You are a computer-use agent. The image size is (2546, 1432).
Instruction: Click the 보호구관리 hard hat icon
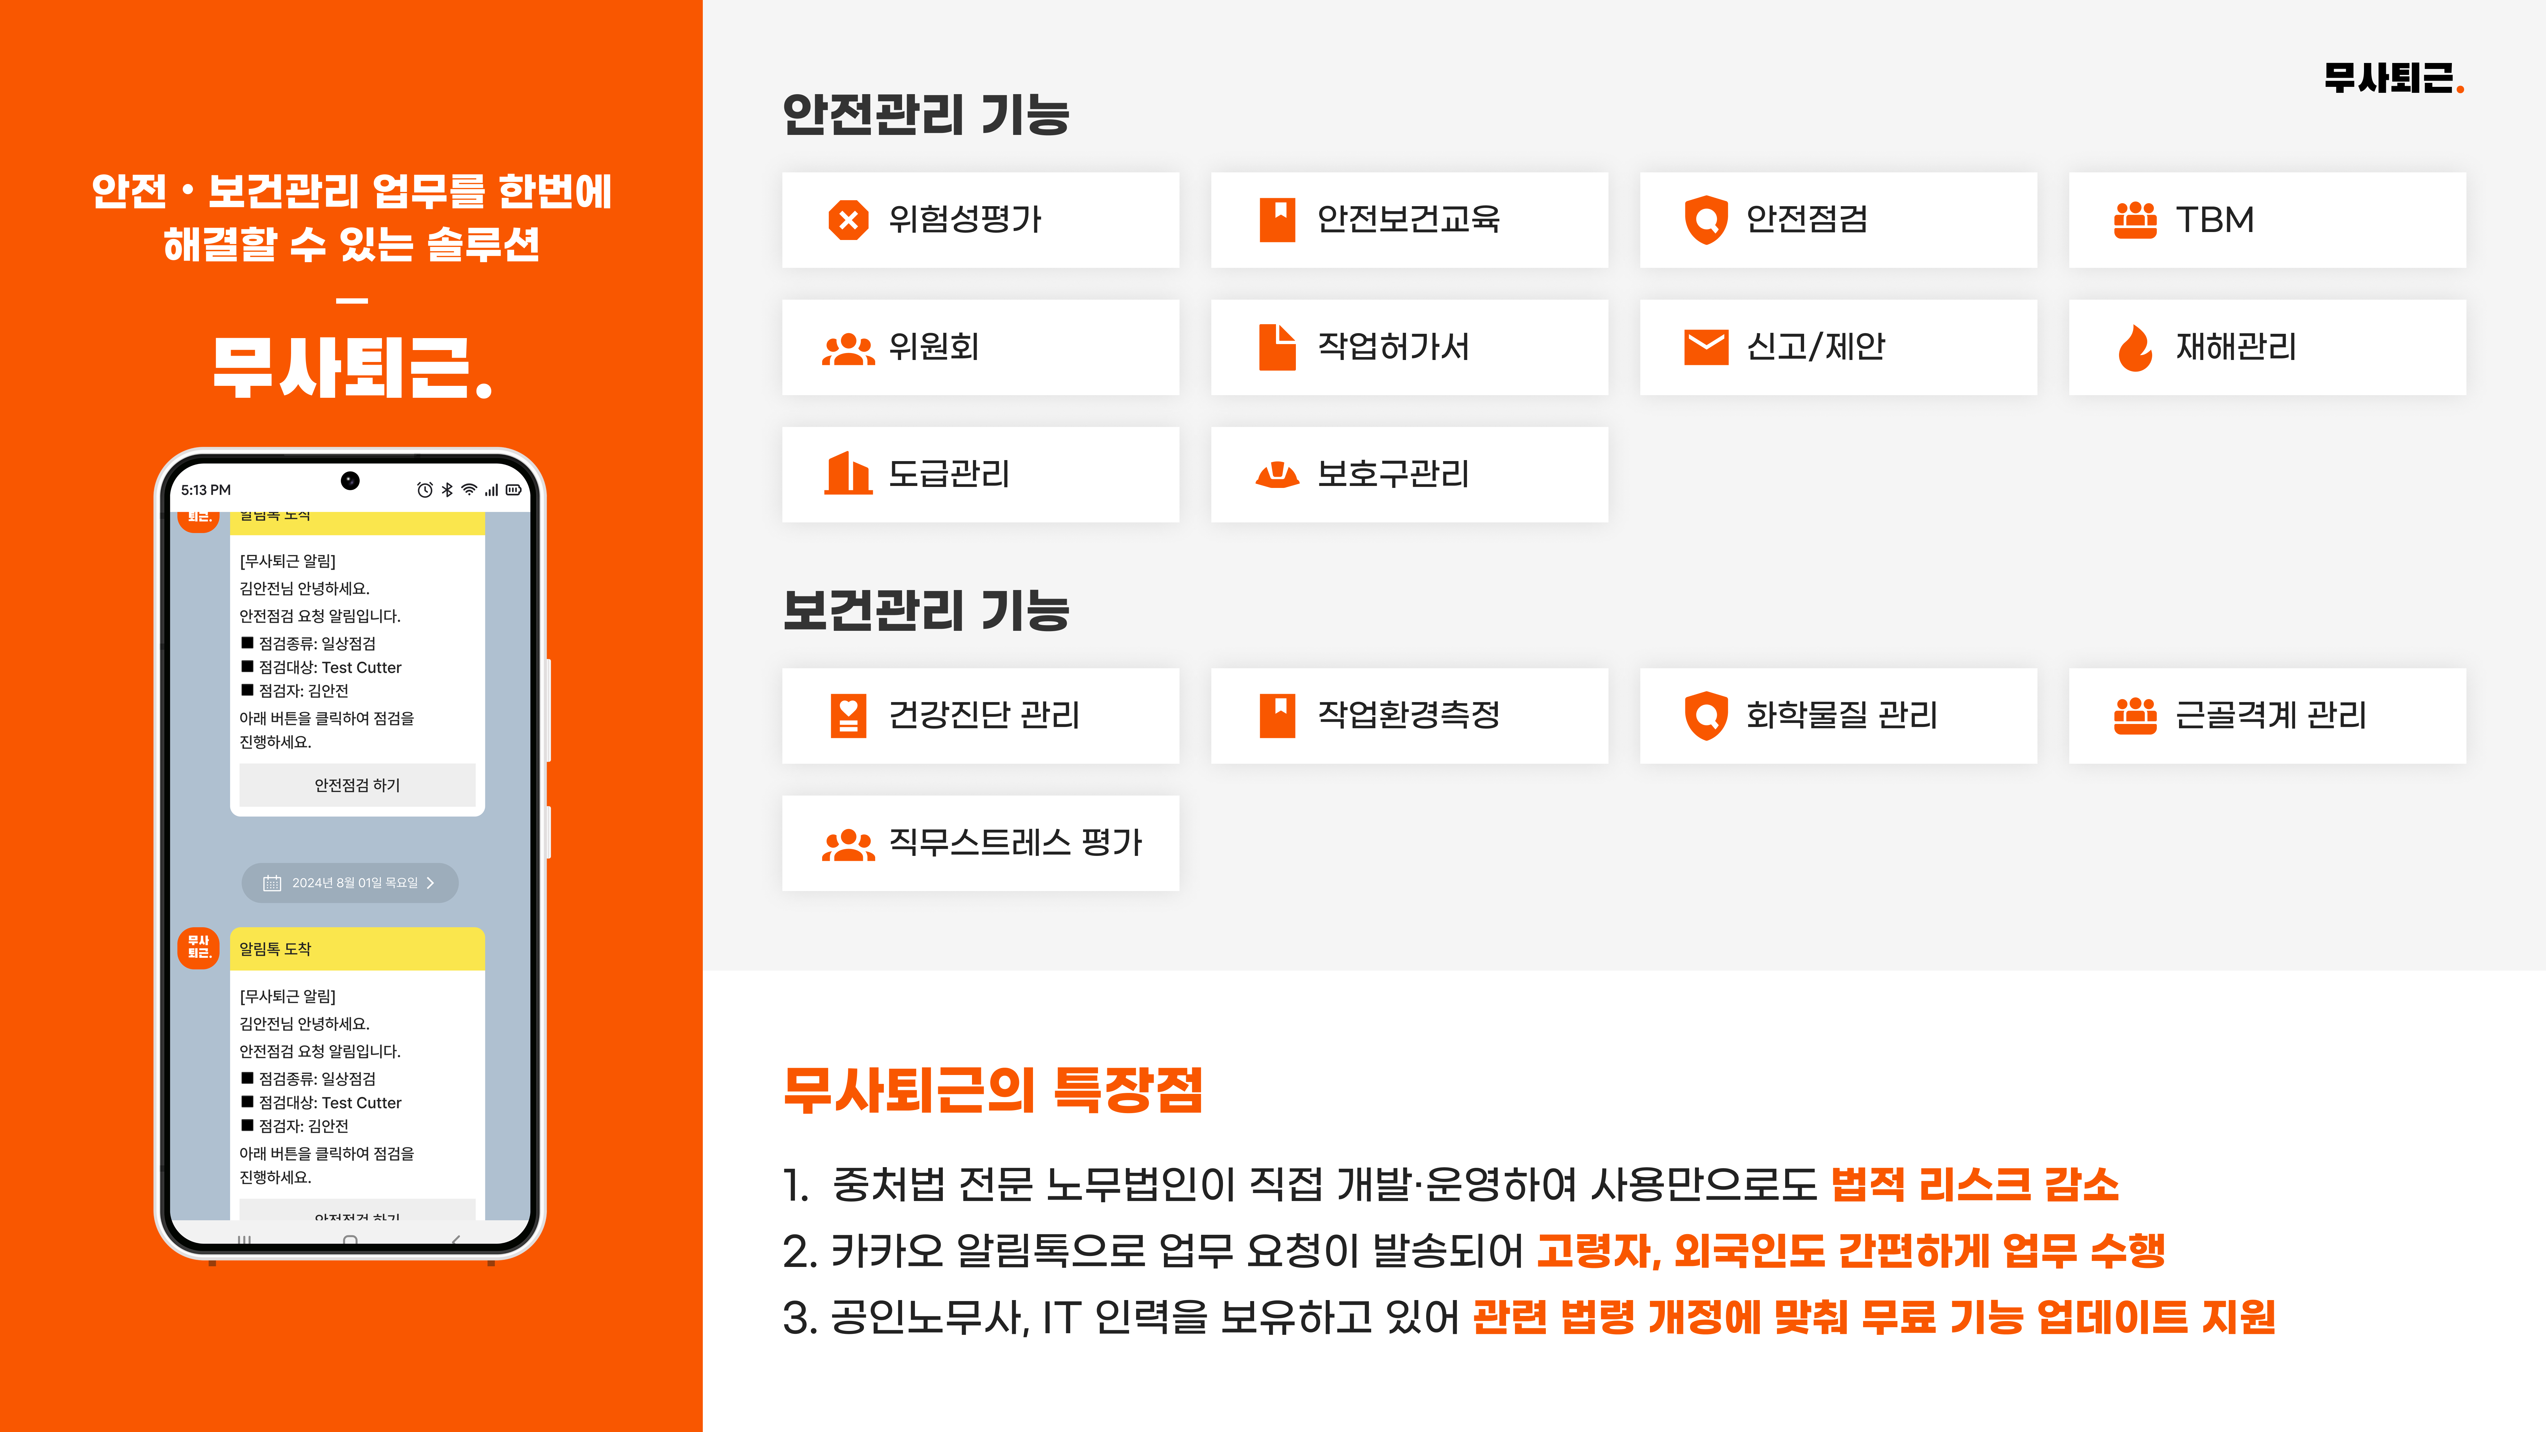(1277, 474)
